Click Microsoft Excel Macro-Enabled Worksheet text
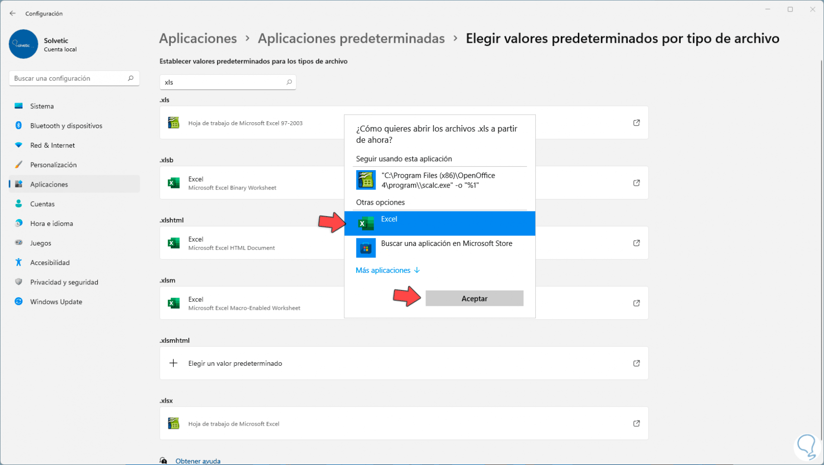 click(x=244, y=308)
